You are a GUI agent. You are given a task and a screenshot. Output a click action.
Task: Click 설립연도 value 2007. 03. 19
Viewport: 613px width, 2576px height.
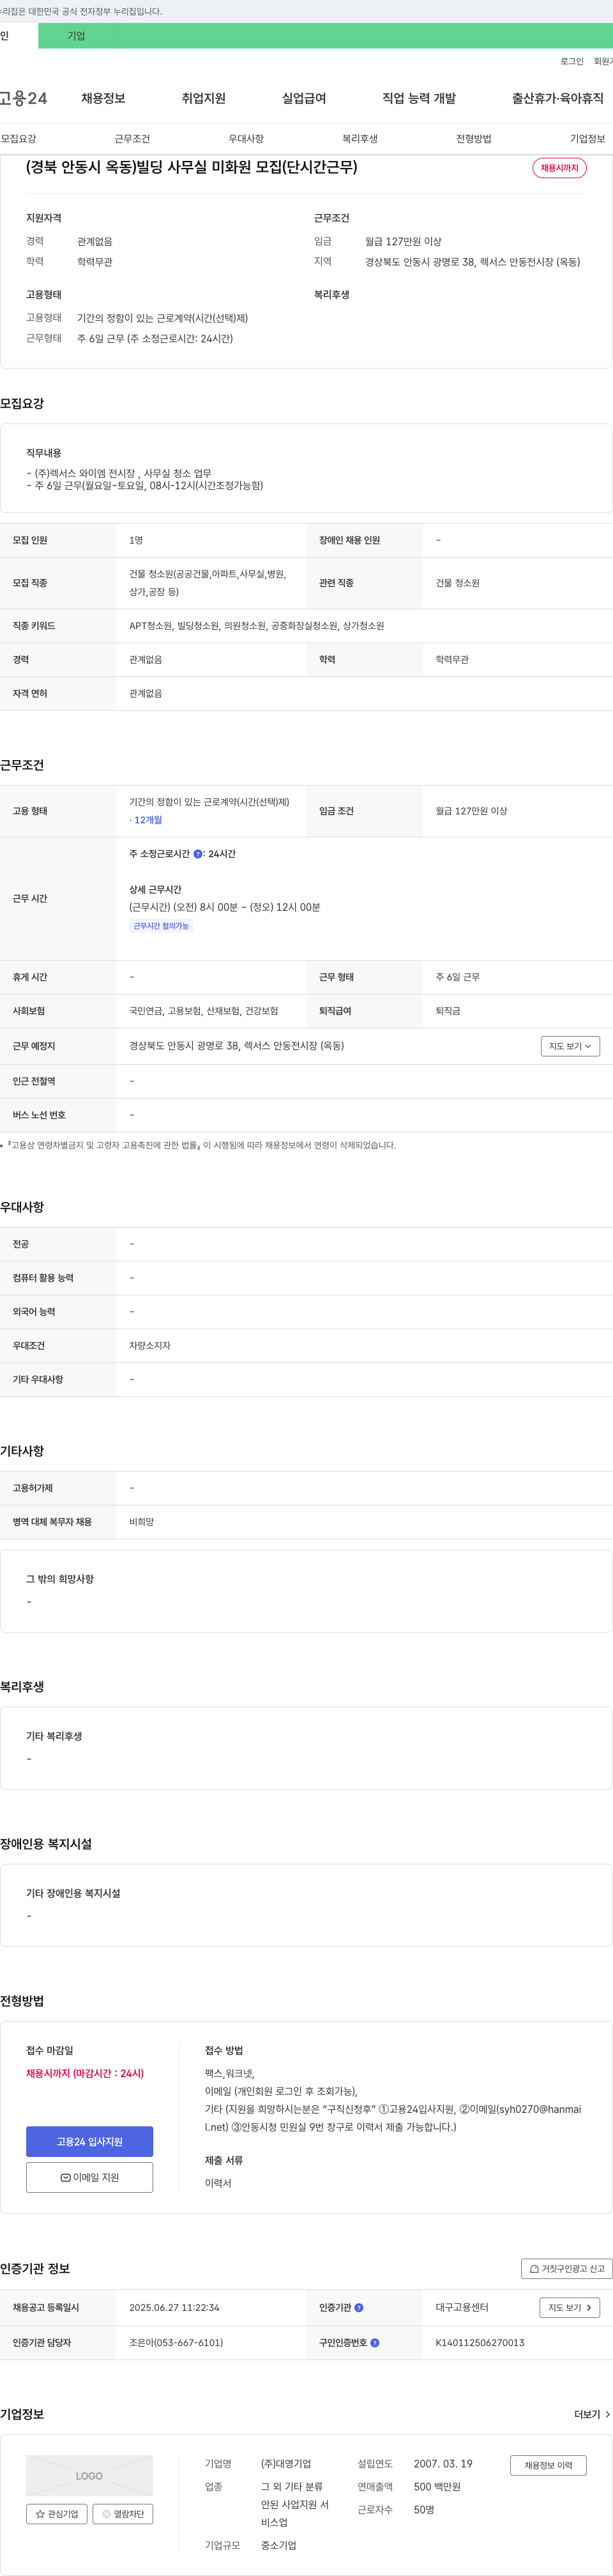click(443, 2464)
